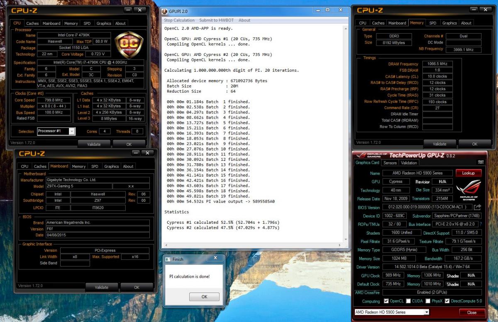Click the PI value output line in GPUPI
Viewport: 498px width, 322px height.
coord(221,201)
